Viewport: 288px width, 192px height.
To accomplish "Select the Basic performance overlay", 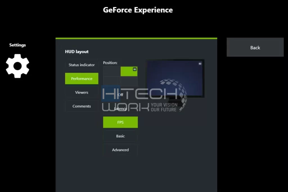I will pos(120,136).
